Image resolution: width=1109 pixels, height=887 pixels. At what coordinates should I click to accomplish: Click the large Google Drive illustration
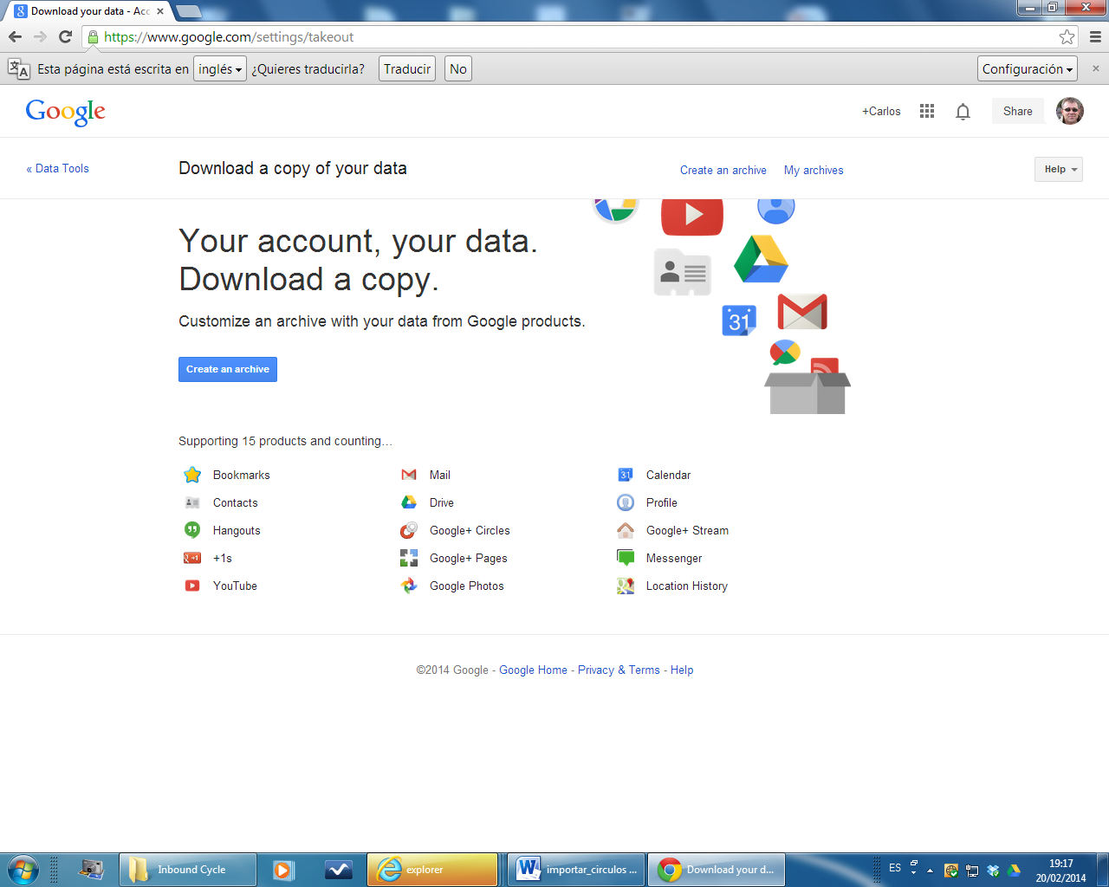761,259
